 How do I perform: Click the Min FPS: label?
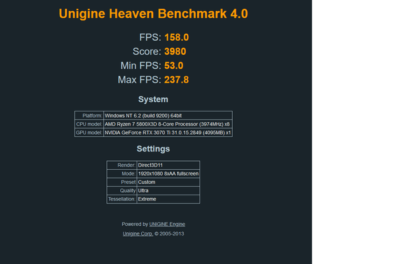[x=141, y=66]
